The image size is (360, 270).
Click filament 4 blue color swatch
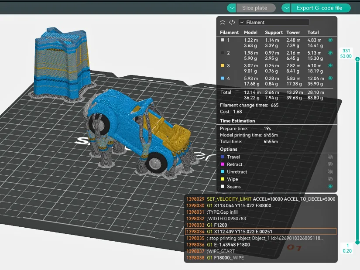pyautogui.click(x=222, y=78)
